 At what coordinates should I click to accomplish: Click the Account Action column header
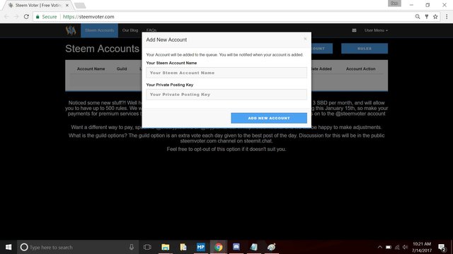click(x=360, y=69)
